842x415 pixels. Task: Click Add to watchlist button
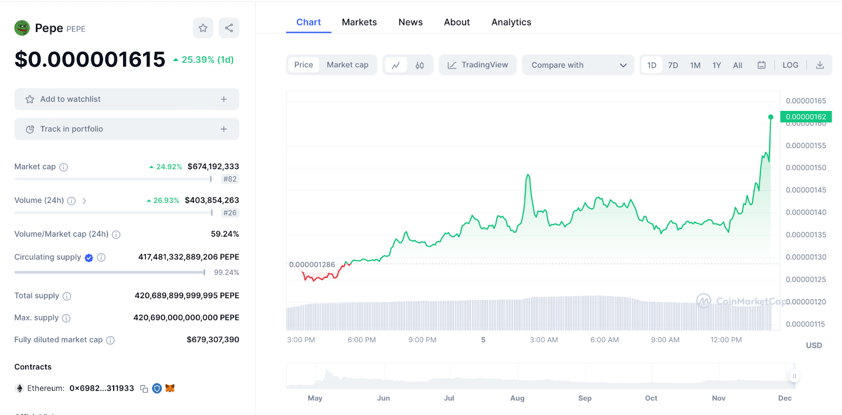coord(127,99)
